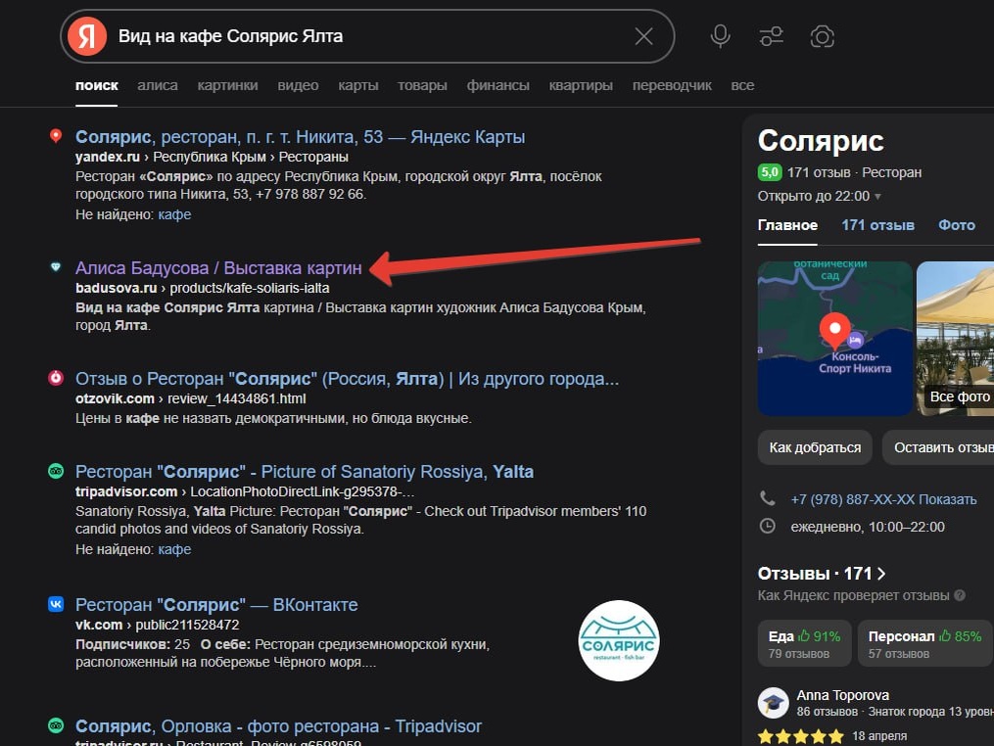Open the yandex.ru breadcrumb link

tap(107, 157)
